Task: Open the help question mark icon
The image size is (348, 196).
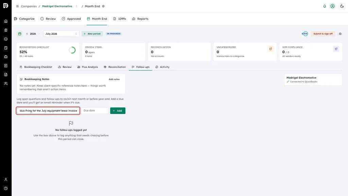Action: click(x=6, y=189)
